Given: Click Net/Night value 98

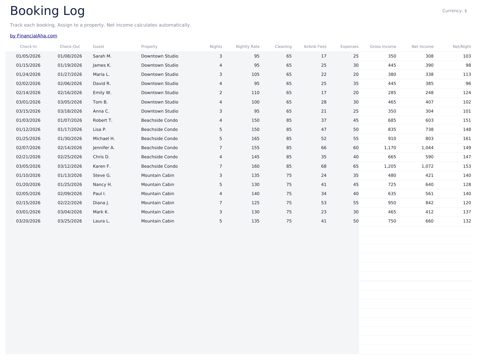Looking at the screenshot, I should click(x=468, y=65).
